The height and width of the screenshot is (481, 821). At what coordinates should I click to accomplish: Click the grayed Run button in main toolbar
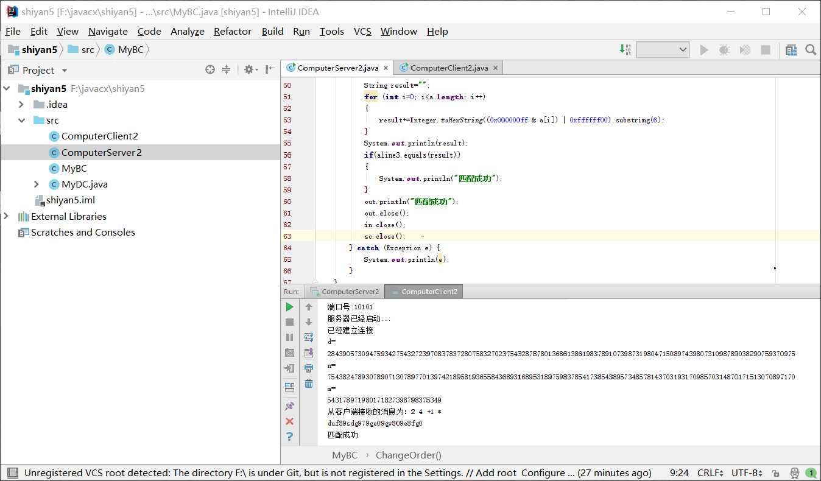point(704,50)
